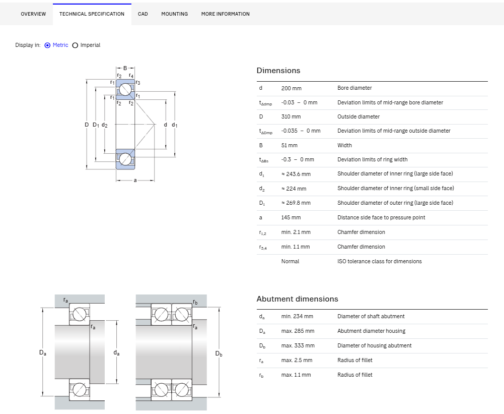This screenshot has height=414, width=504.
Task: Click the value -0.035 – 0 mm
Action: (x=301, y=131)
